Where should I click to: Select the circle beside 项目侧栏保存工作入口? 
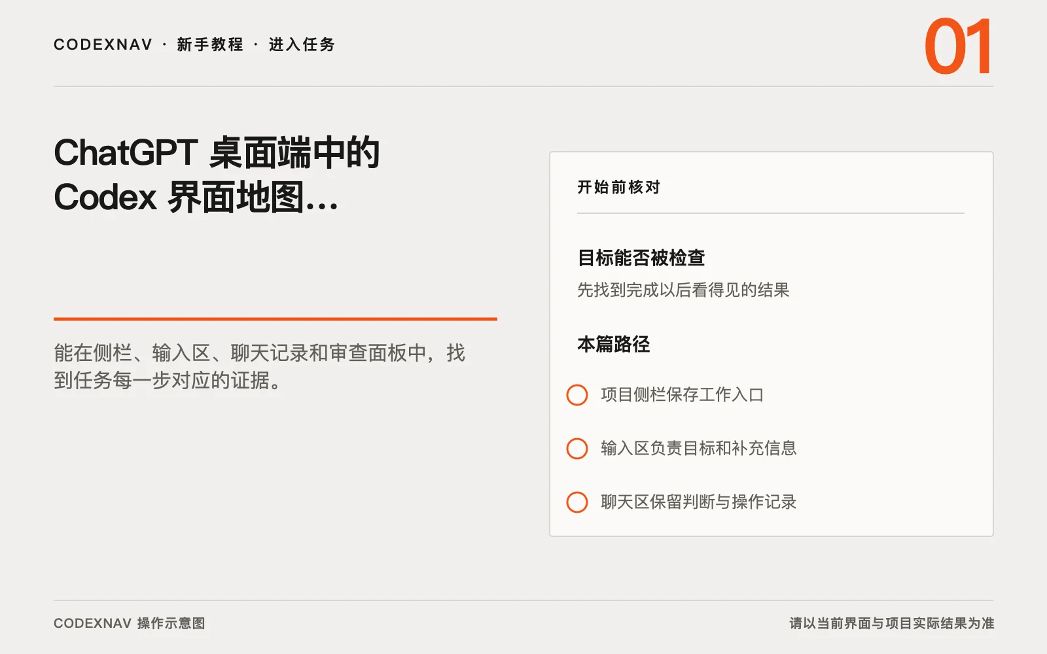577,395
